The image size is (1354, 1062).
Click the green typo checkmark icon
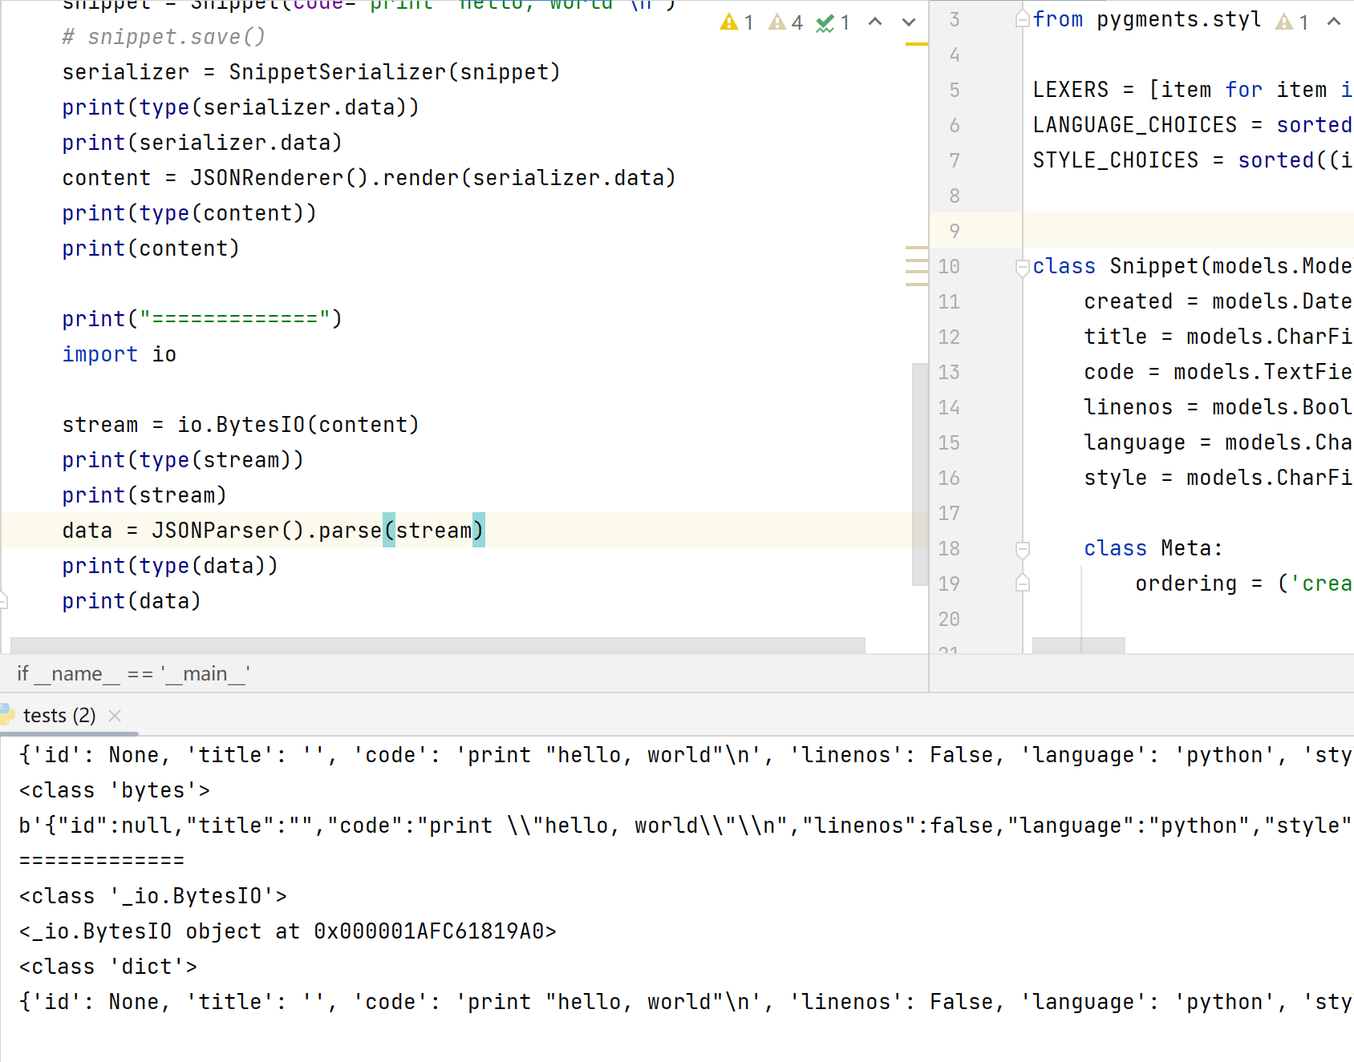point(825,23)
